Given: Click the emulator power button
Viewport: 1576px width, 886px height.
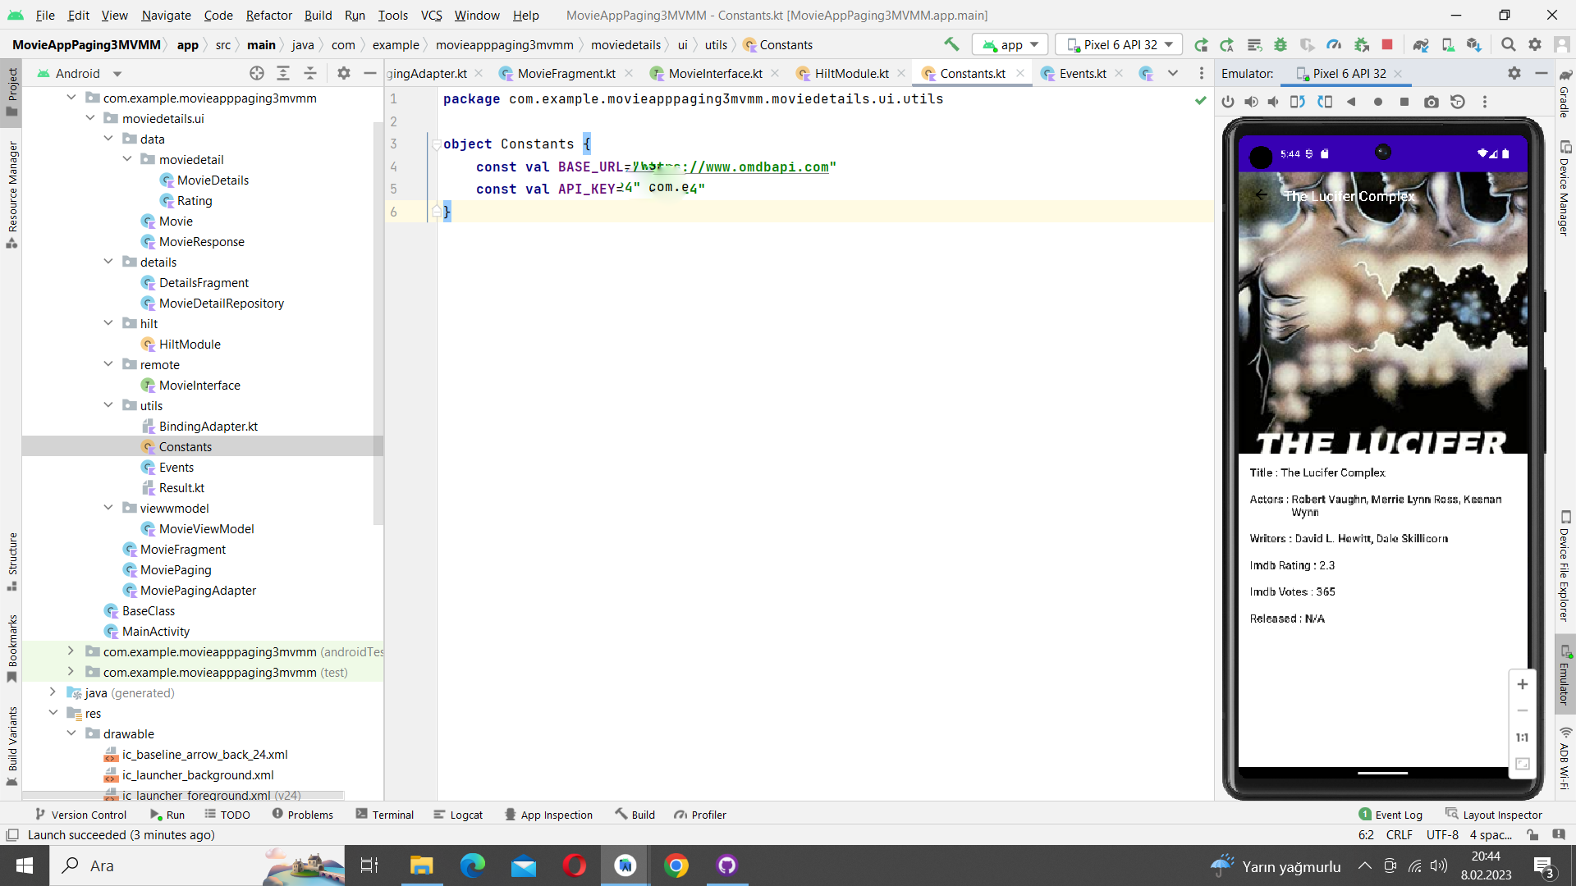Looking at the screenshot, I should pyautogui.click(x=1228, y=102).
